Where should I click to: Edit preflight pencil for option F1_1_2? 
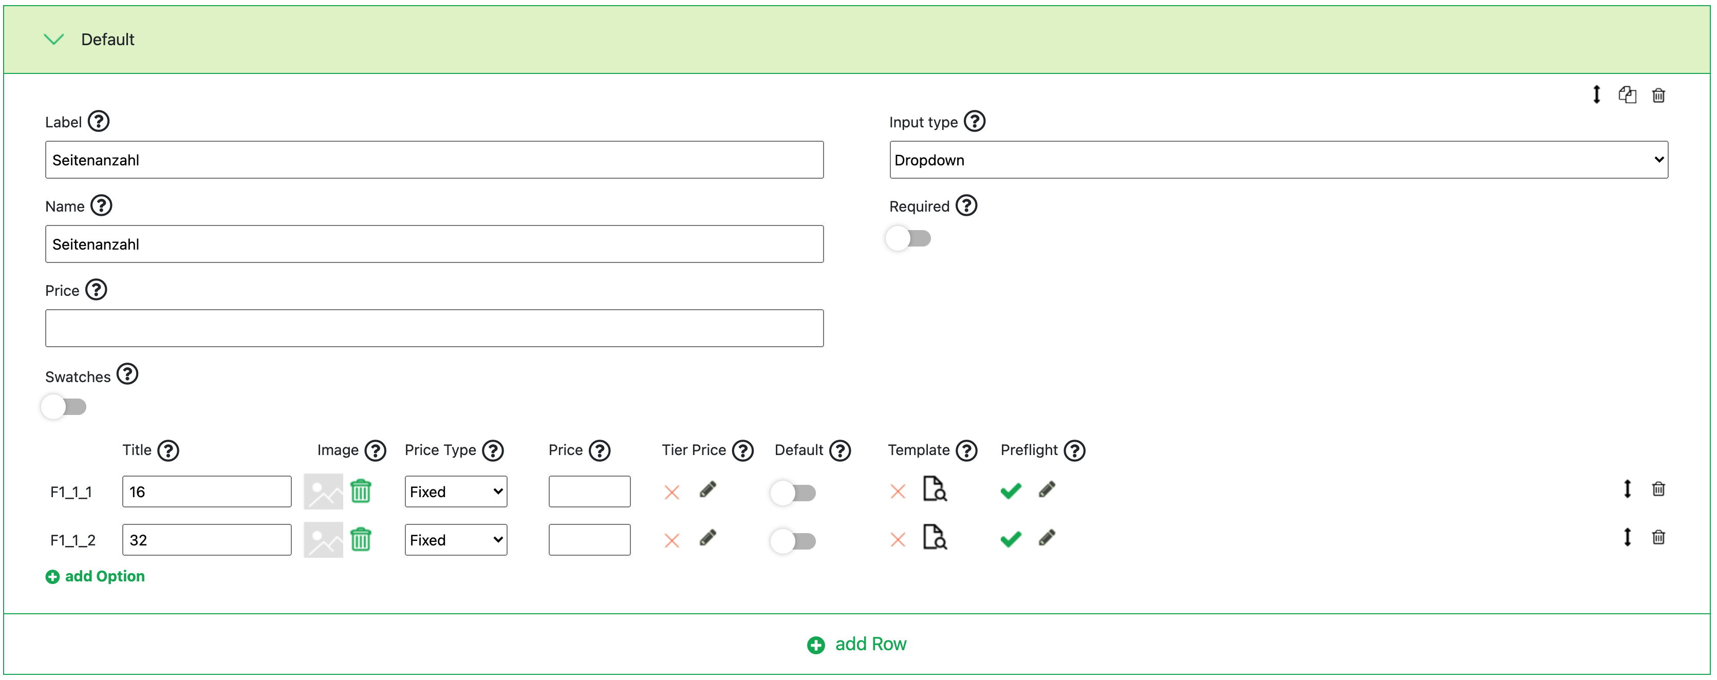pyautogui.click(x=1047, y=538)
